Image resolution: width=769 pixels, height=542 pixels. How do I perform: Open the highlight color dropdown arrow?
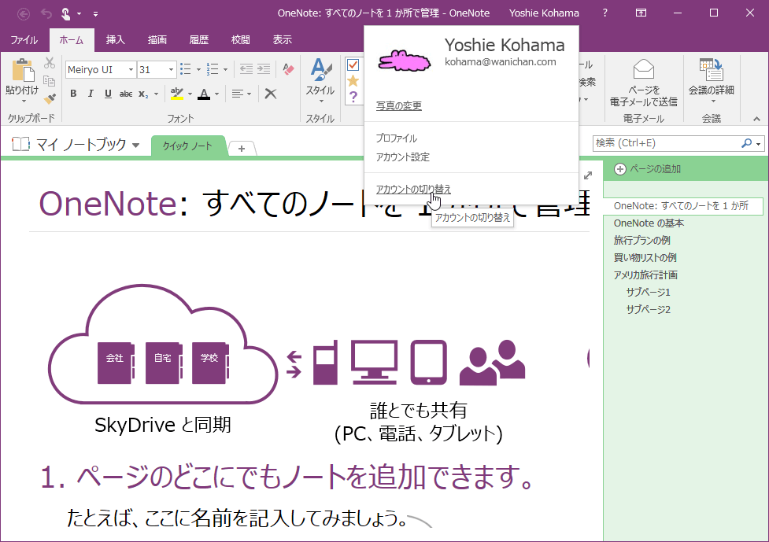tap(190, 94)
